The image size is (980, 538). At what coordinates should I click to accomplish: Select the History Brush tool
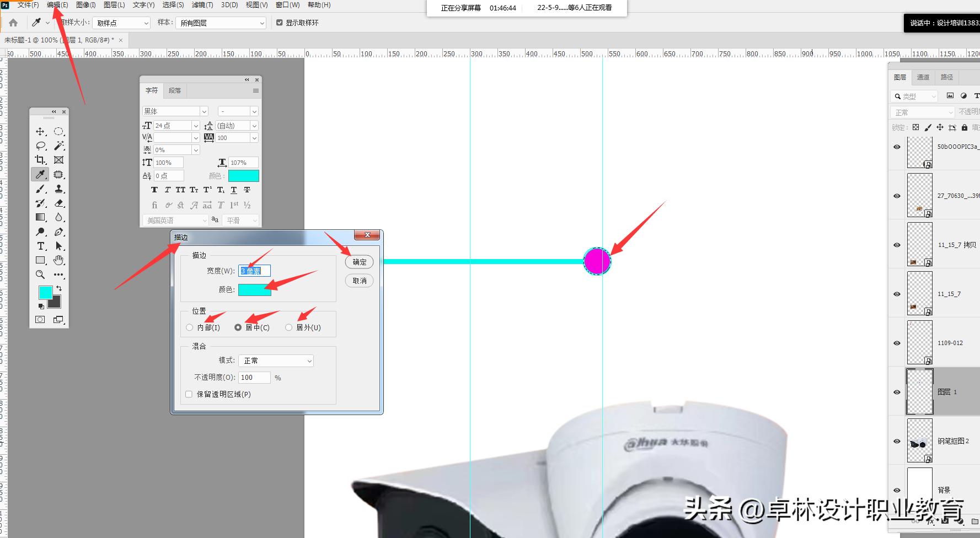[x=40, y=203]
